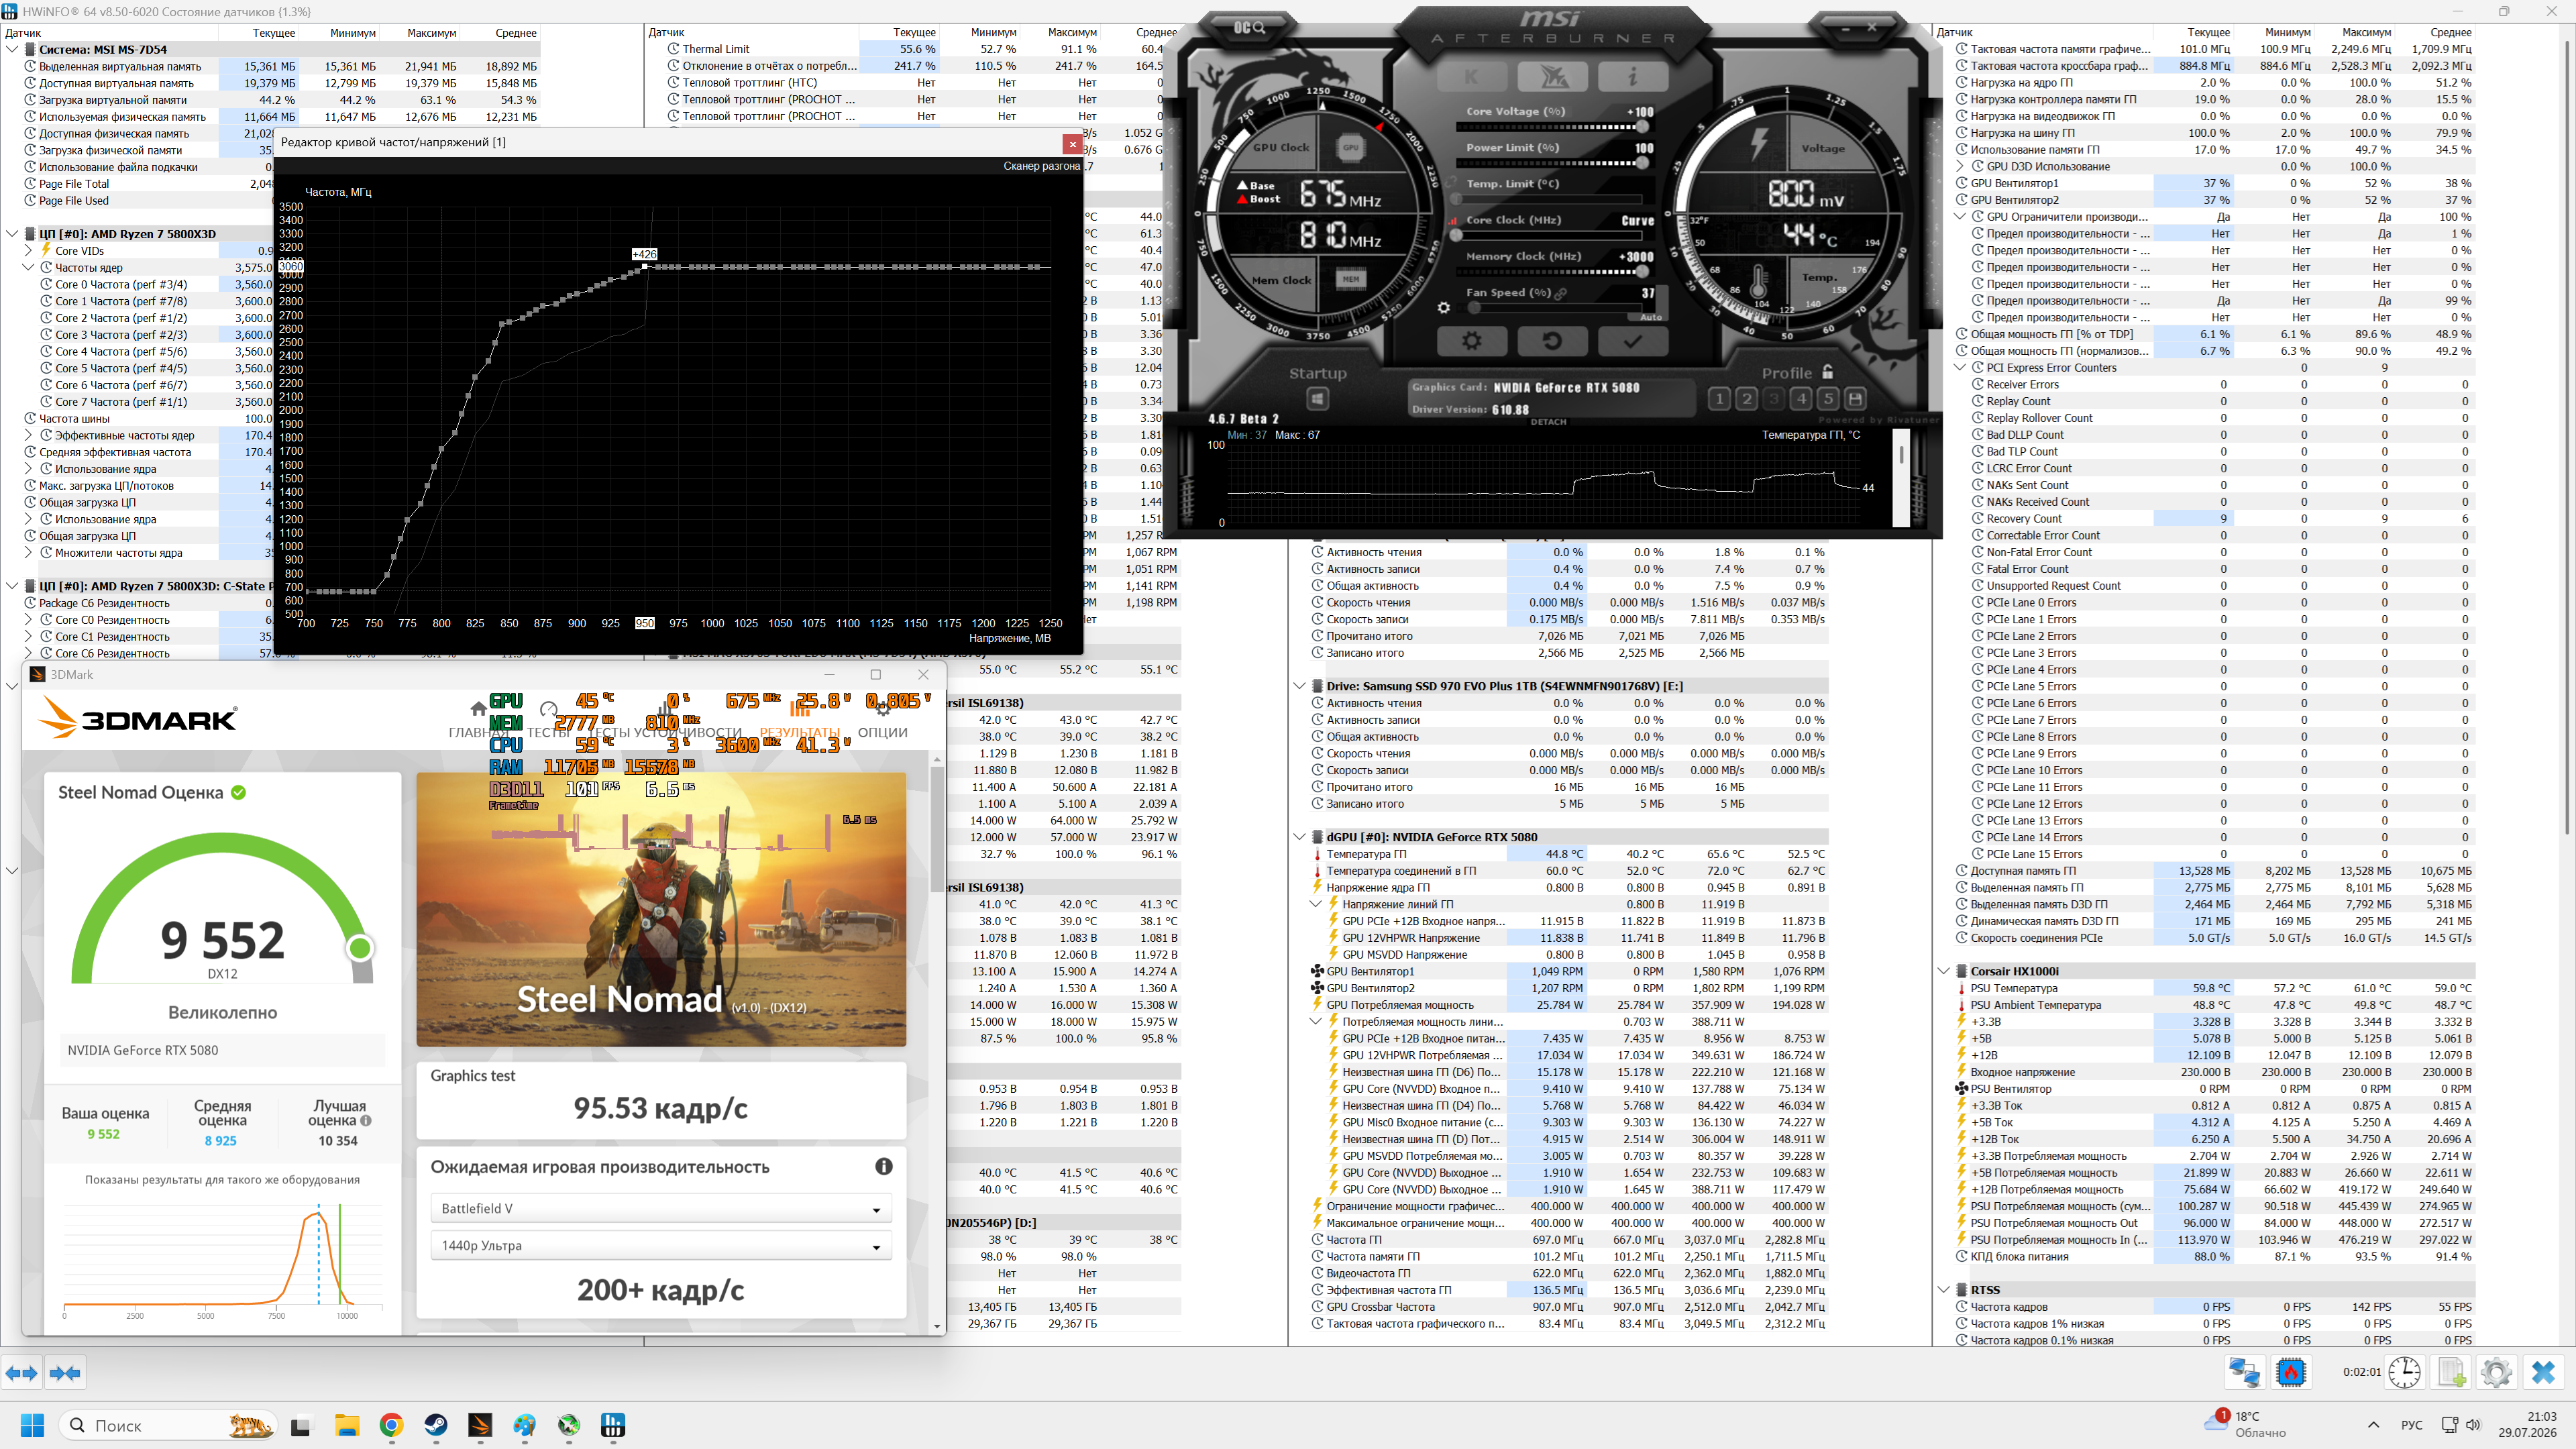
Task: Collapse the Частоты ядер group
Action: (29, 268)
